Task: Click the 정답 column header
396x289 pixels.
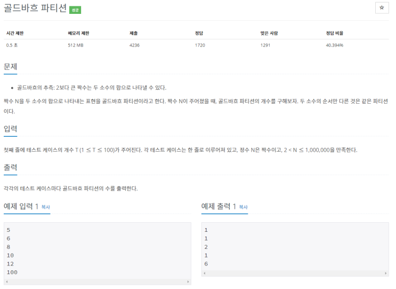Action: point(199,33)
